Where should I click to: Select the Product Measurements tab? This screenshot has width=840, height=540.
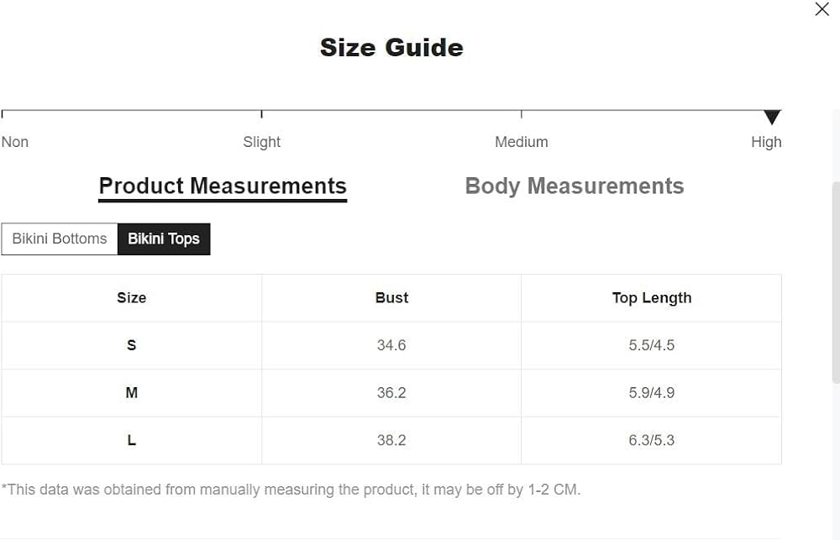(x=223, y=186)
